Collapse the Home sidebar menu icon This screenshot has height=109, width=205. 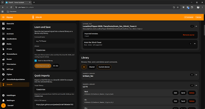(x=3, y=17)
